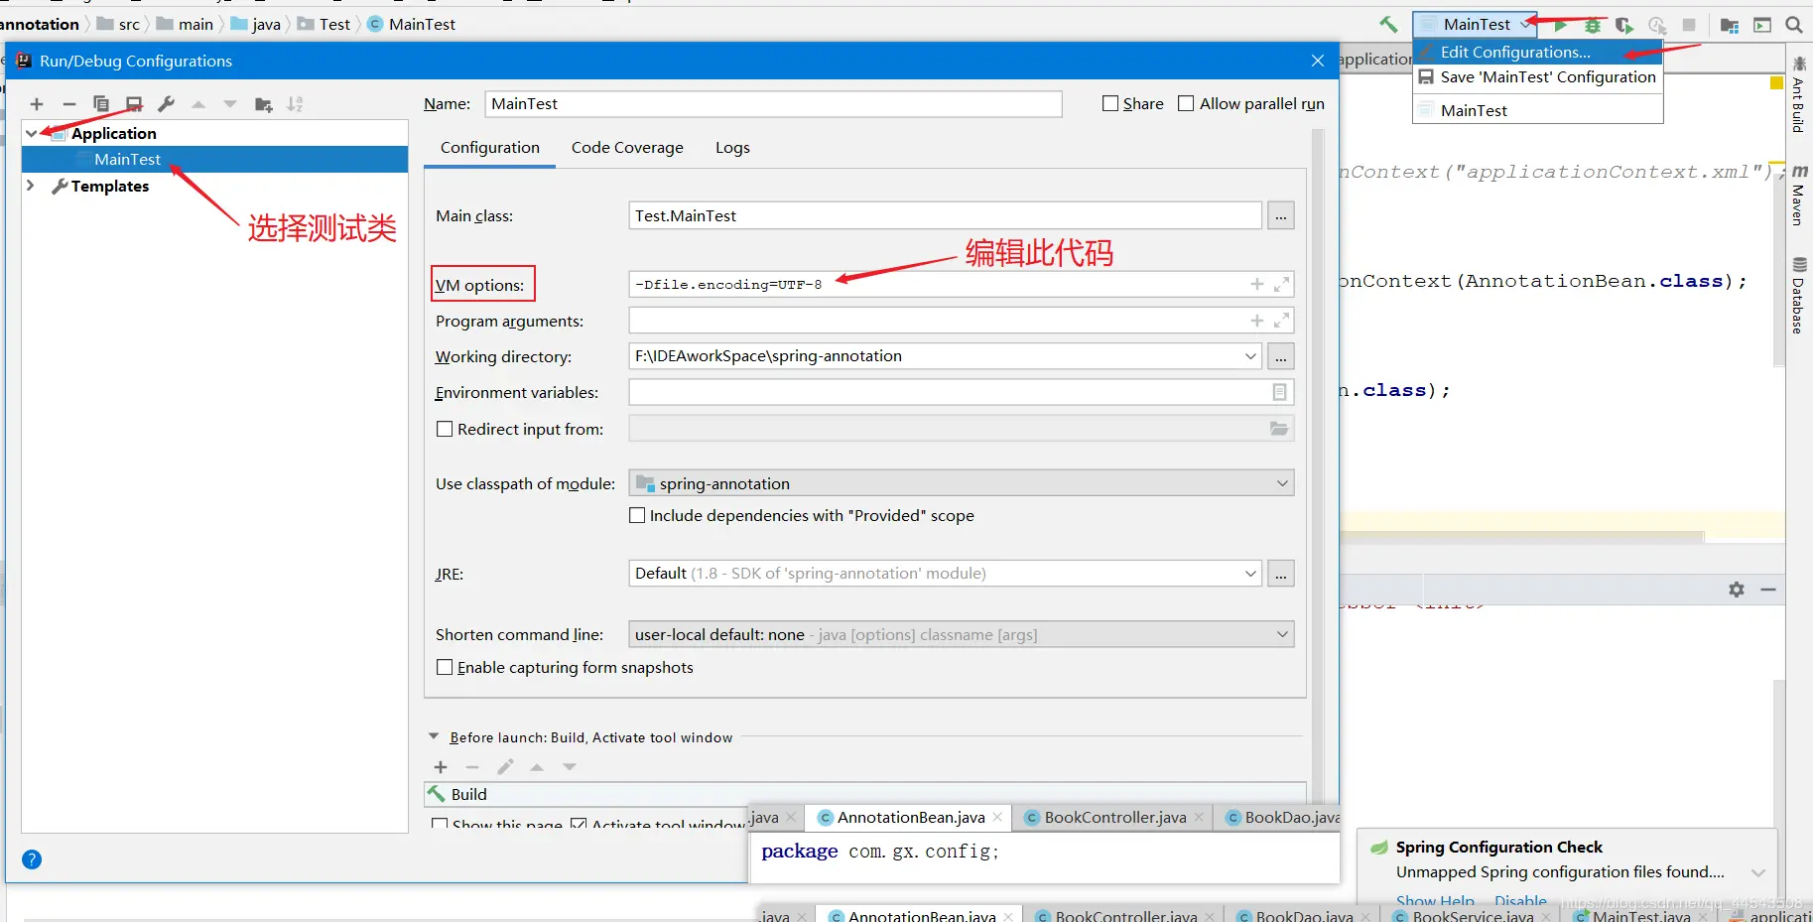Select MainTest entry below the Save menu item

click(1537, 111)
